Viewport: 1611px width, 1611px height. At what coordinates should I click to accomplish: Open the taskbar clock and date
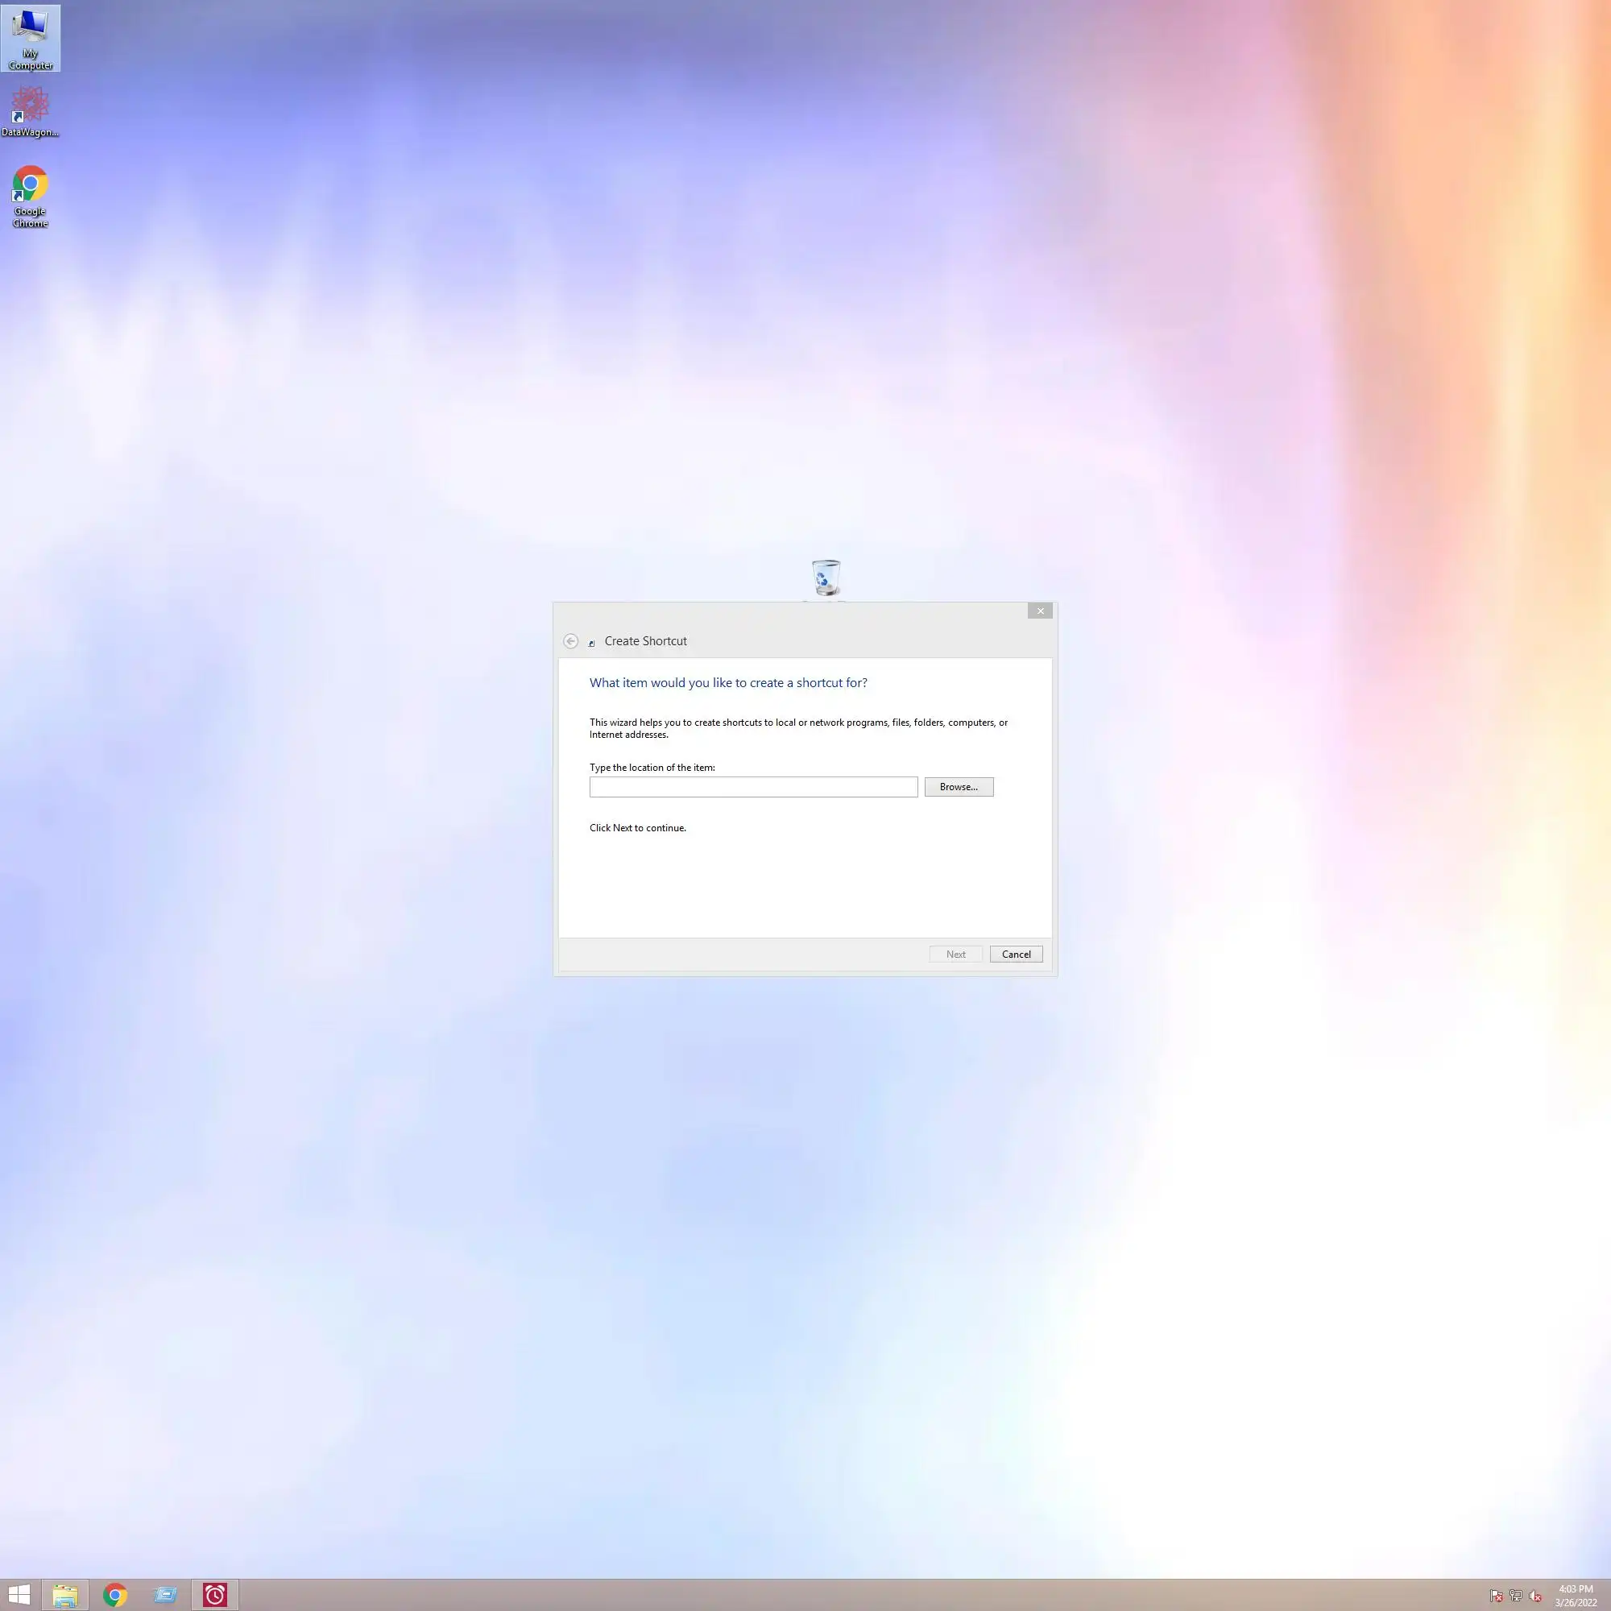coord(1575,1594)
